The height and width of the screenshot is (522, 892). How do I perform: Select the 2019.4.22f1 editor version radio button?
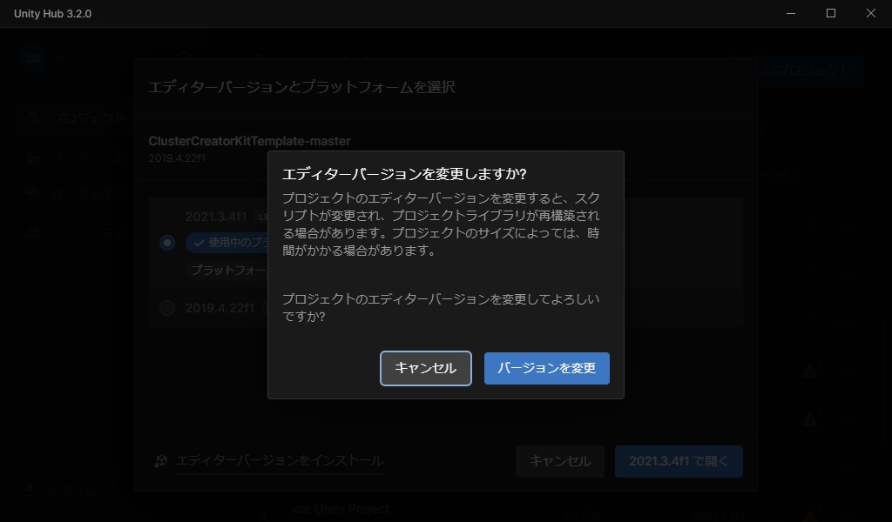click(167, 308)
